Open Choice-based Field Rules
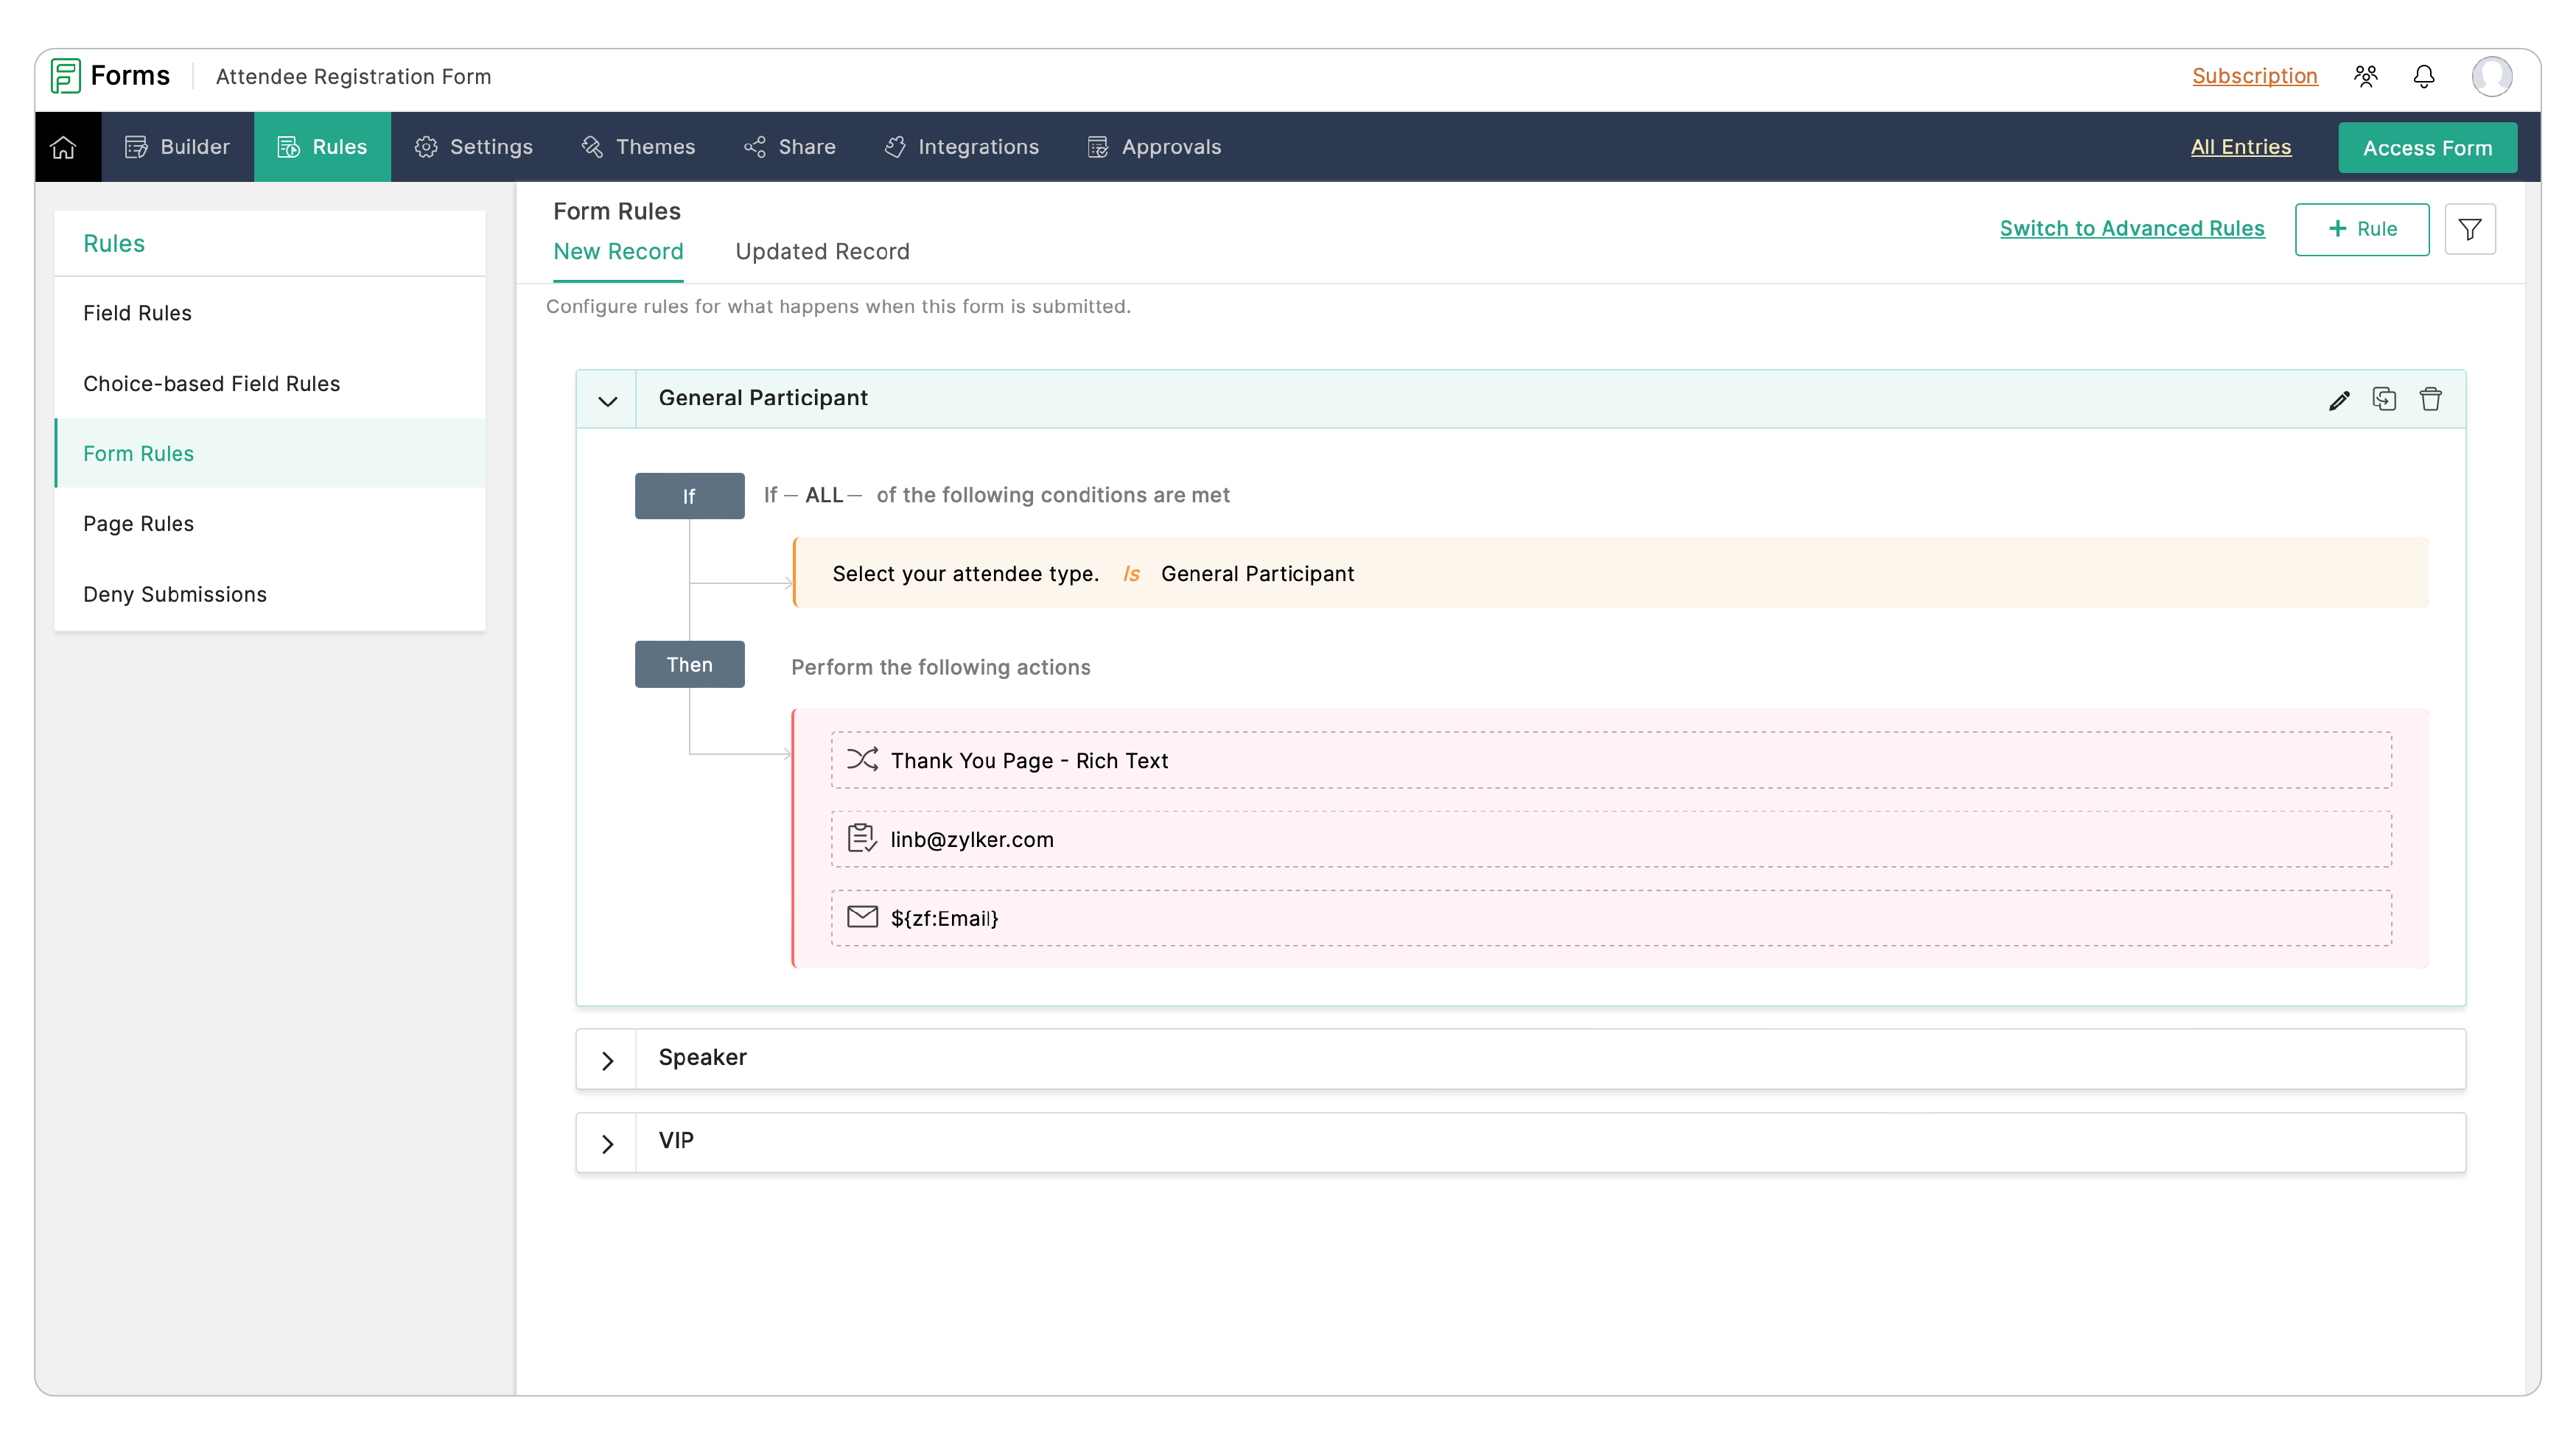 pos(270,384)
